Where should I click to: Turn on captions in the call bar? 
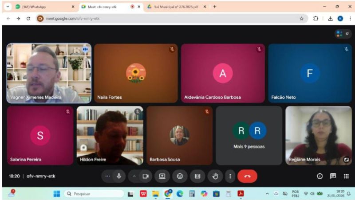(x=197, y=176)
